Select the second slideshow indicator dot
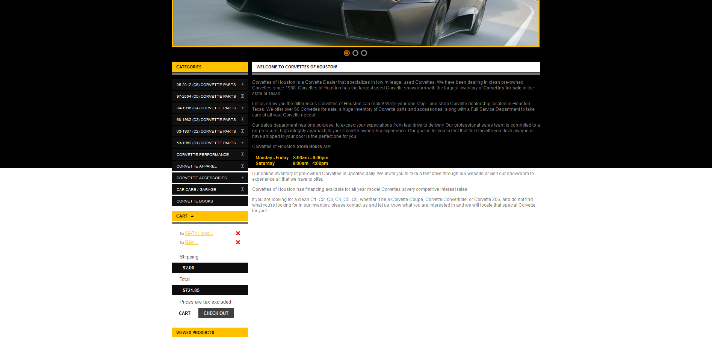The height and width of the screenshot is (337, 712). tap(355, 53)
